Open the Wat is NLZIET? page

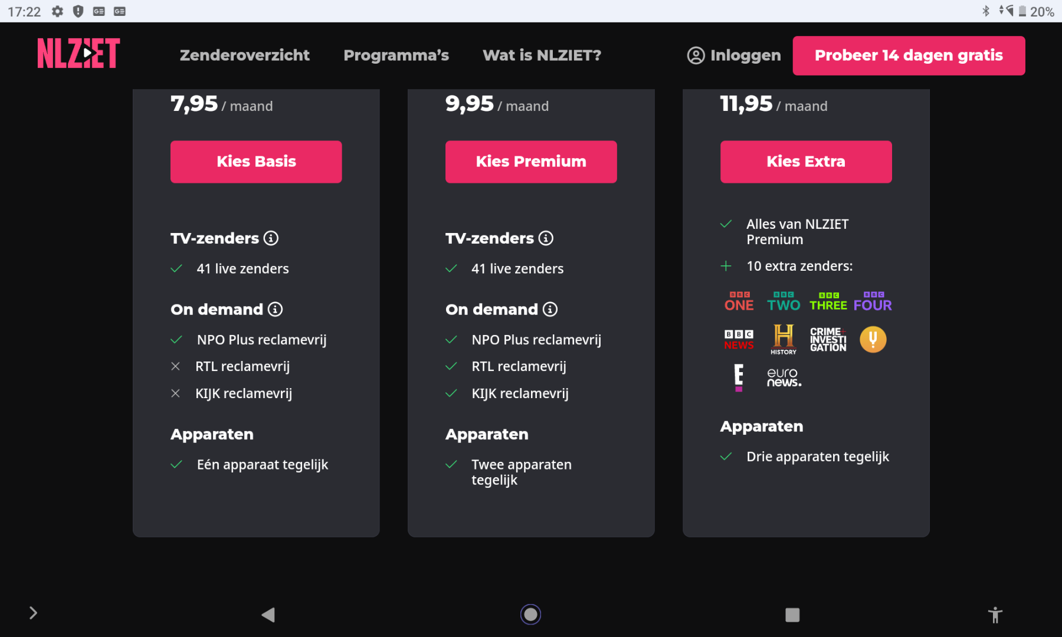click(x=542, y=55)
